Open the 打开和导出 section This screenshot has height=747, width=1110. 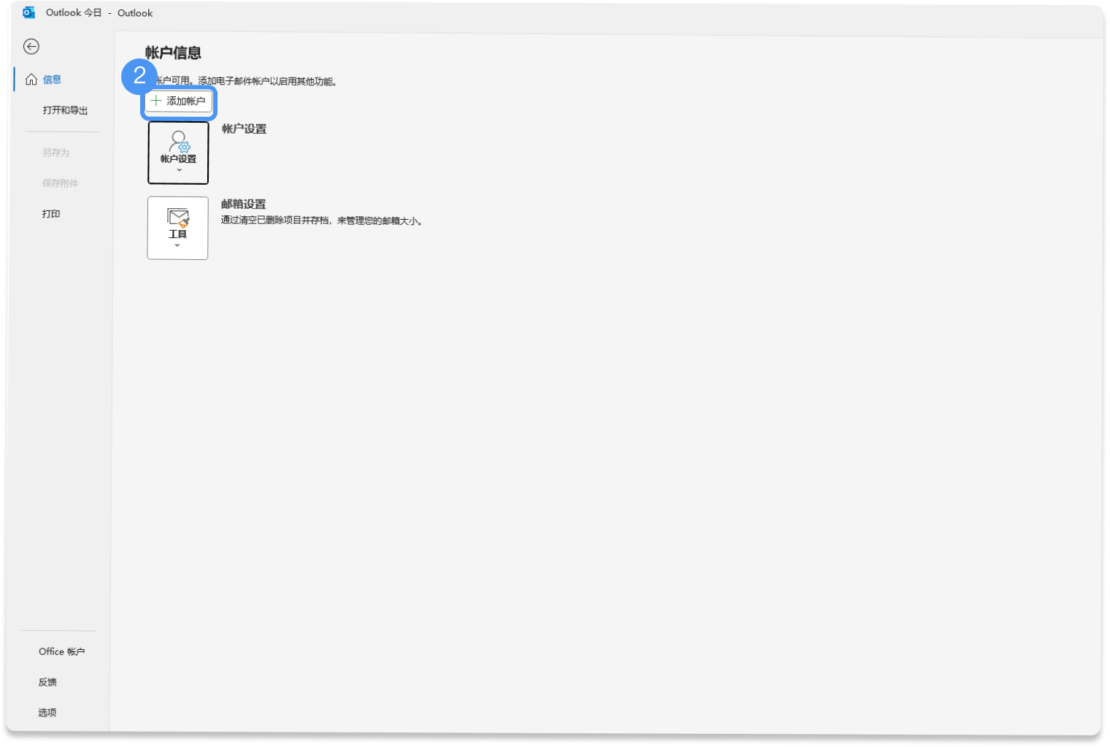click(65, 110)
